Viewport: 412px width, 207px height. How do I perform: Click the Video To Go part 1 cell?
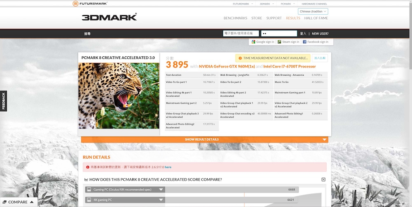(192, 84)
